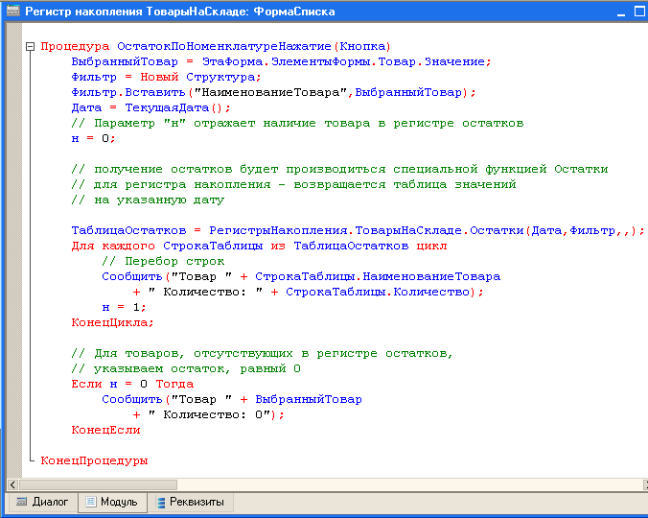The height and width of the screenshot is (518, 648).
Task: Minimize the ФормаСписка window
Action: pyautogui.click(x=621, y=12)
